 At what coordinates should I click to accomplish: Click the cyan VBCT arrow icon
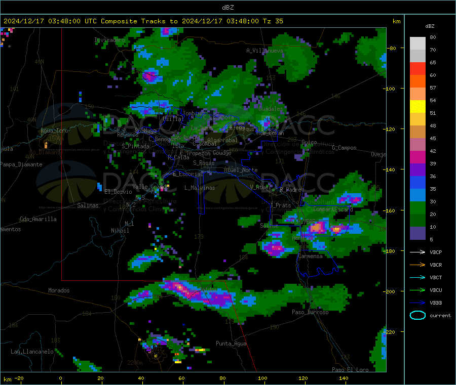click(x=417, y=278)
